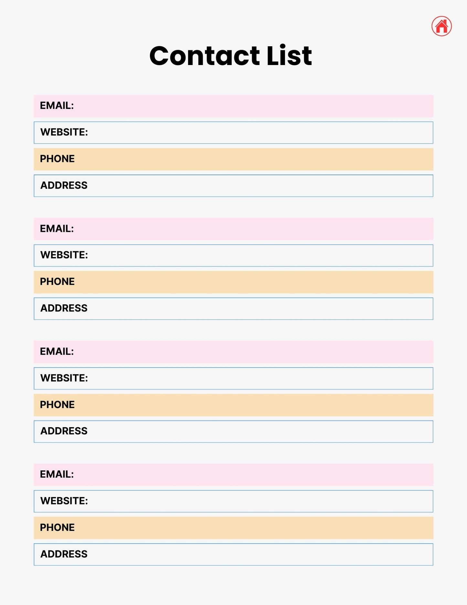Click the red home icon

pos(441,26)
